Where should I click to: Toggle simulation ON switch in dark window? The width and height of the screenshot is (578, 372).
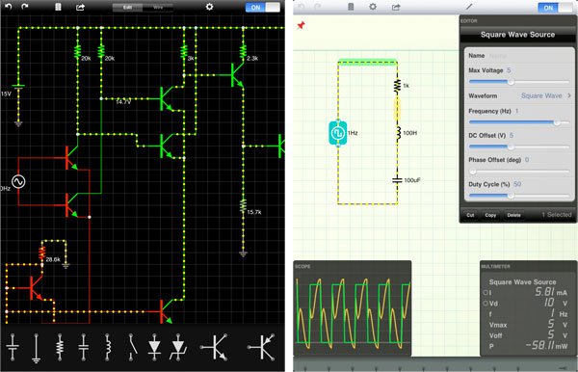click(x=263, y=7)
